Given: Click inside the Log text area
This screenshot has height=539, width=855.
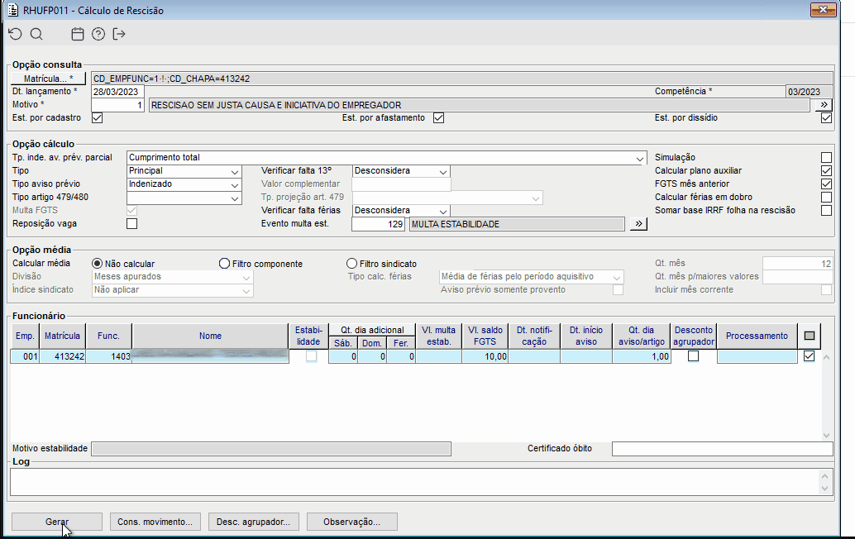Looking at the screenshot, I should [414, 482].
